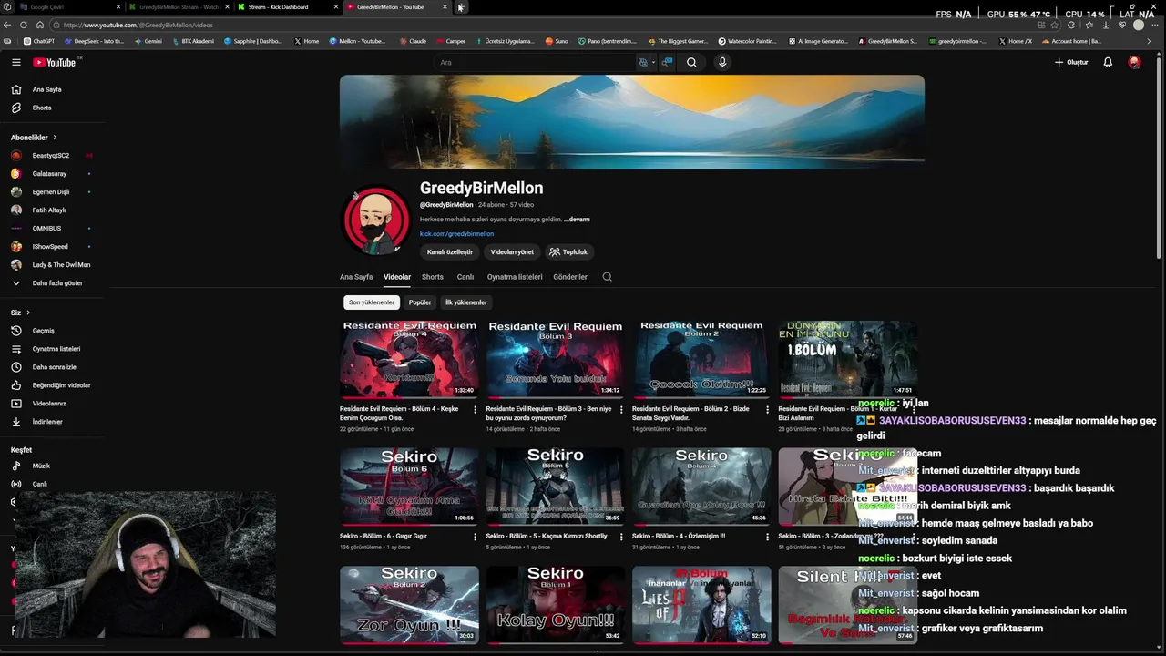Screen dimensions: 1166x656
Task: Open more options for Requiem Bölüm 3 video
Action: tap(621, 410)
